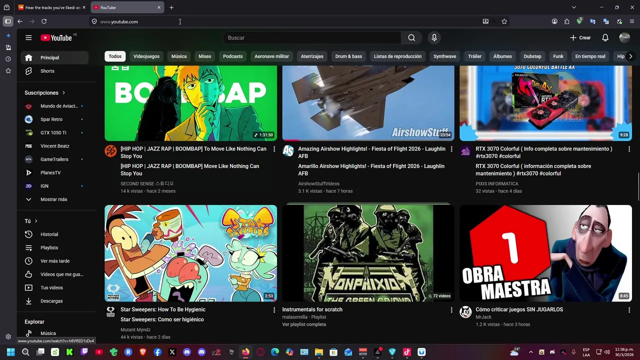Open Principal in the sidebar
This screenshot has width=640, height=360.
pyautogui.click(x=54, y=57)
